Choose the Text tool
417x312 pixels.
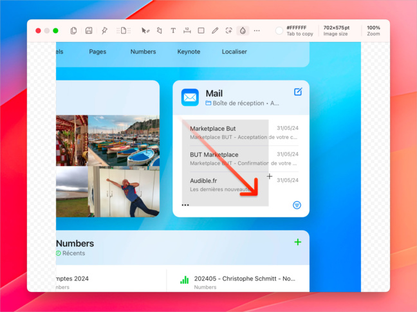173,31
